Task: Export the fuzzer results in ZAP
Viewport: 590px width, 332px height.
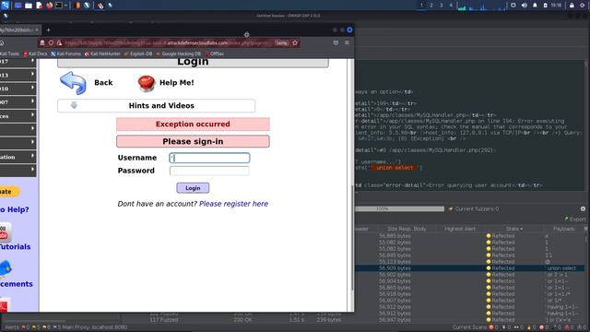Action: click(575, 219)
